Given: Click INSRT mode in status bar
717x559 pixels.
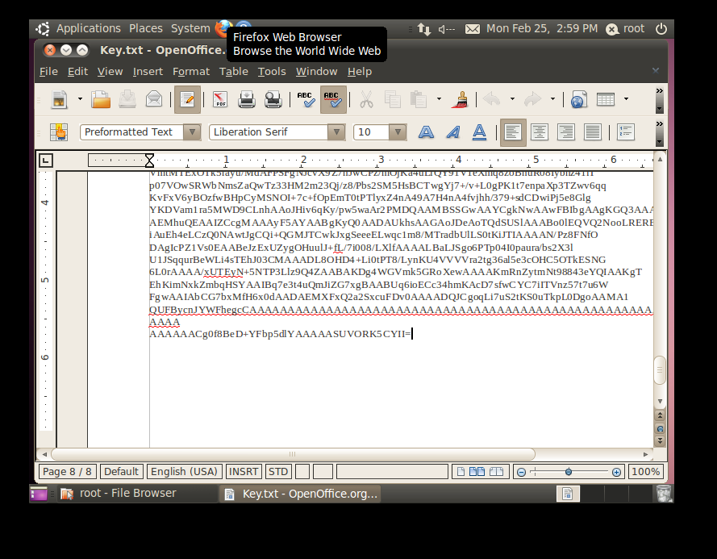Looking at the screenshot, I should coord(244,472).
